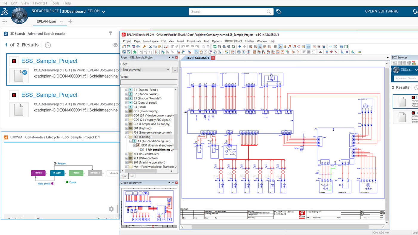
Task: Select the Cut scissors tool in the toolbar
Action: point(150,46)
